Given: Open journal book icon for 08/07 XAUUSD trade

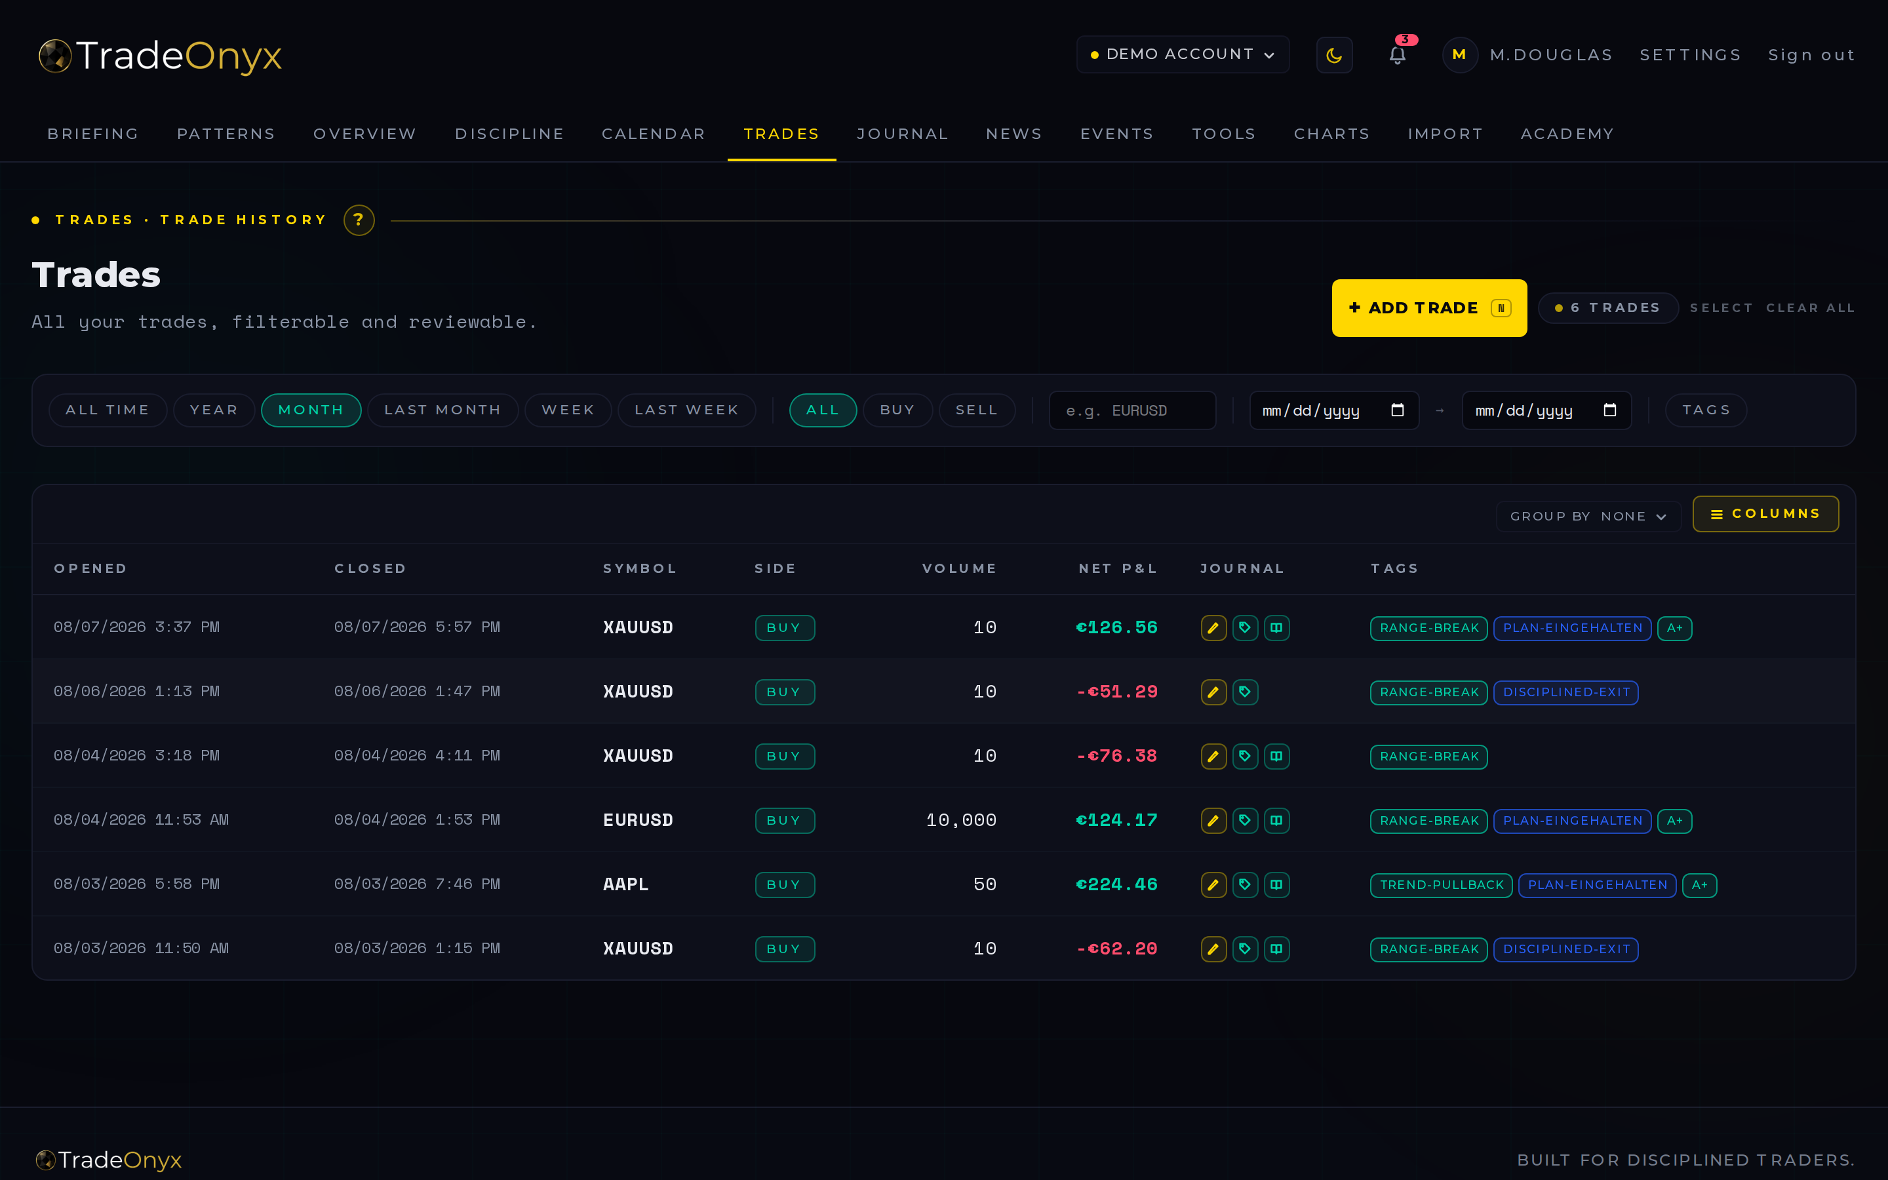Looking at the screenshot, I should tap(1276, 627).
